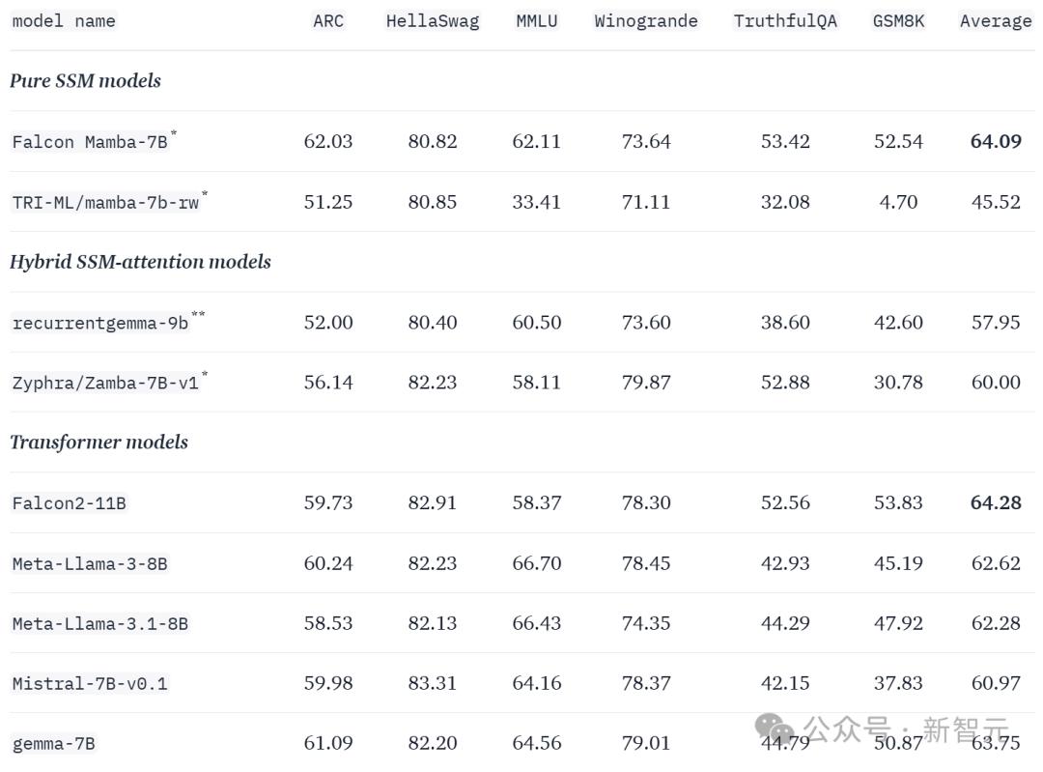Select the ARC column header
The width and height of the screenshot is (1043, 772).
[x=328, y=21]
